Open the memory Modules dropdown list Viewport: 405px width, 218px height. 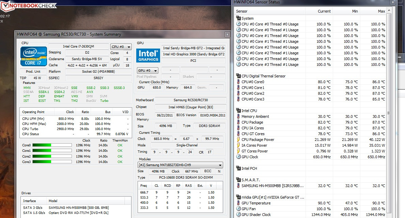pyautogui.click(x=180, y=165)
